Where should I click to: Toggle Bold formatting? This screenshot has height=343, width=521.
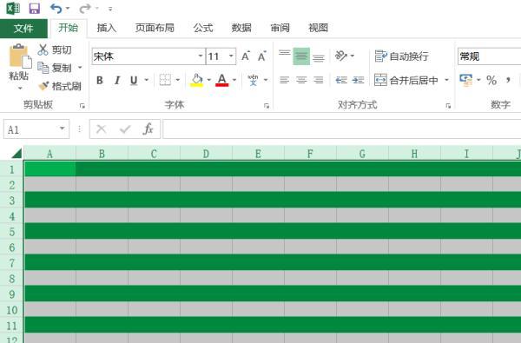(x=99, y=80)
